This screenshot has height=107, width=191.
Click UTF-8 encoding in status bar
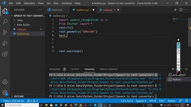[x=153, y=101]
